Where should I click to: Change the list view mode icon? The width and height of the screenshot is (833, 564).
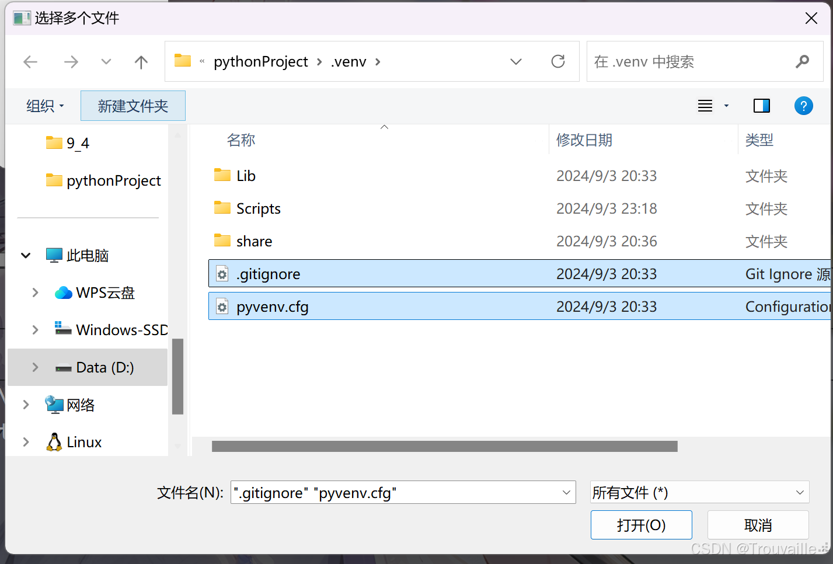[705, 106]
